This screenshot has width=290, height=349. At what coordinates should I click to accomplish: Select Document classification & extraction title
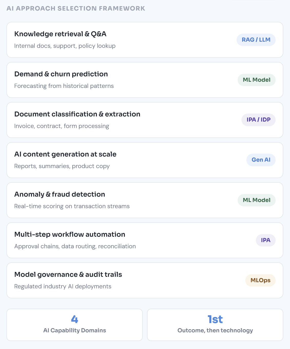pos(77,114)
